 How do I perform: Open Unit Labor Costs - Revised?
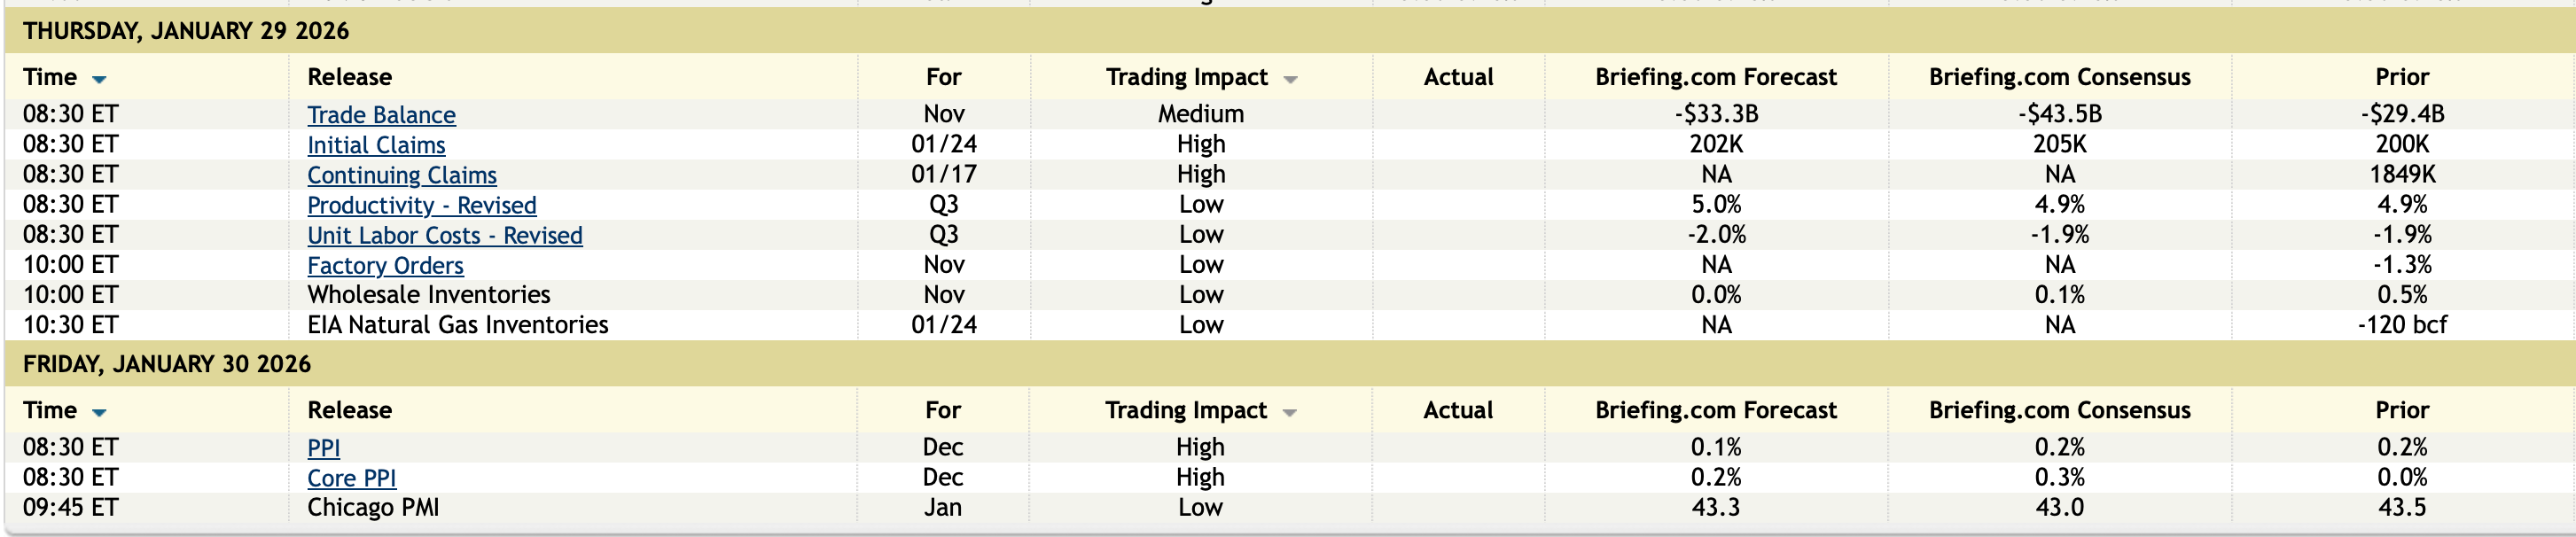444,235
